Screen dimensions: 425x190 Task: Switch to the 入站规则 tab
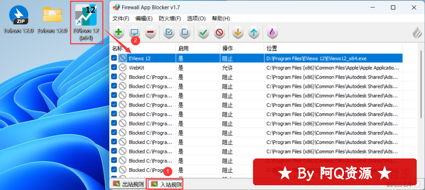[x=166, y=184]
